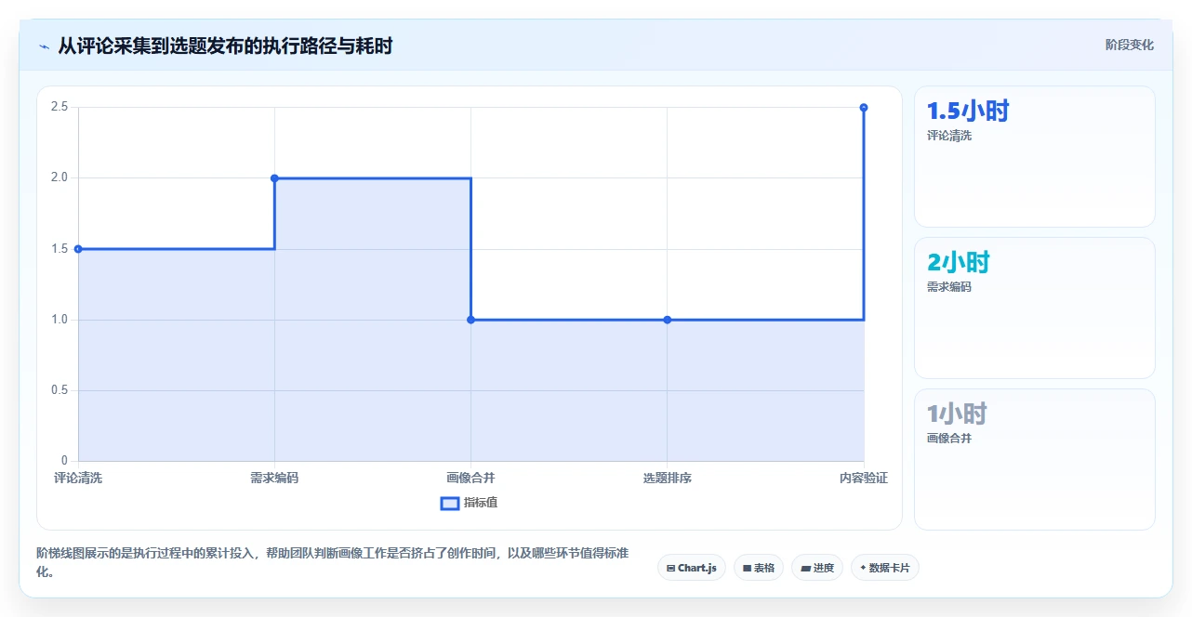Click the data point at 画像合并
Screen dimensions: 1192x617
tap(470, 320)
